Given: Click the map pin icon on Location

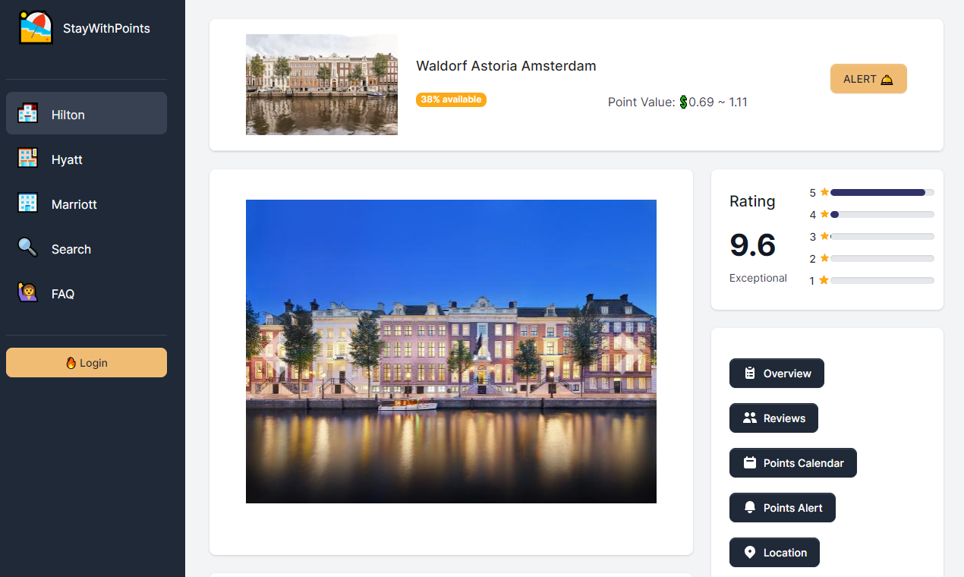Looking at the screenshot, I should click(750, 552).
